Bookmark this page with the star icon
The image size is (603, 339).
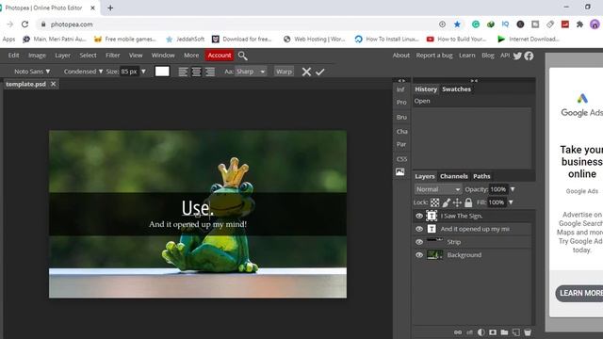pos(457,24)
